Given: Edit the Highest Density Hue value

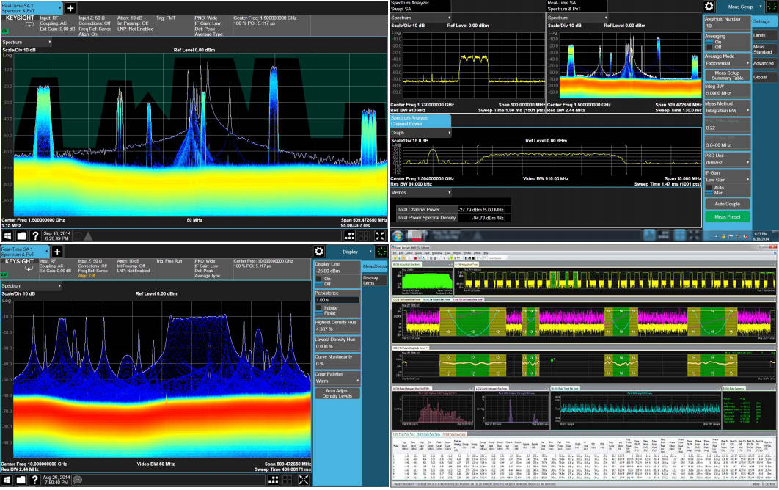Looking at the screenshot, I should (x=337, y=329).
